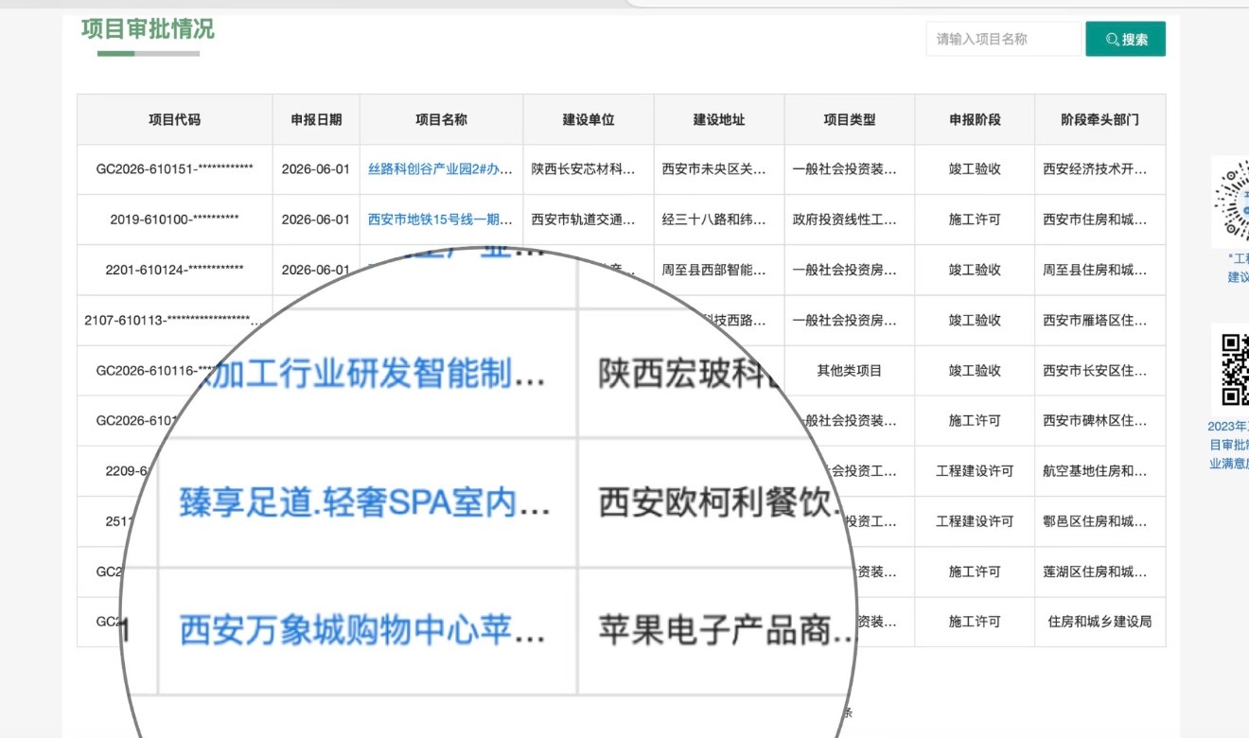
Task: Open the 丝路科创谷产业园2#办… project link
Action: [441, 169]
